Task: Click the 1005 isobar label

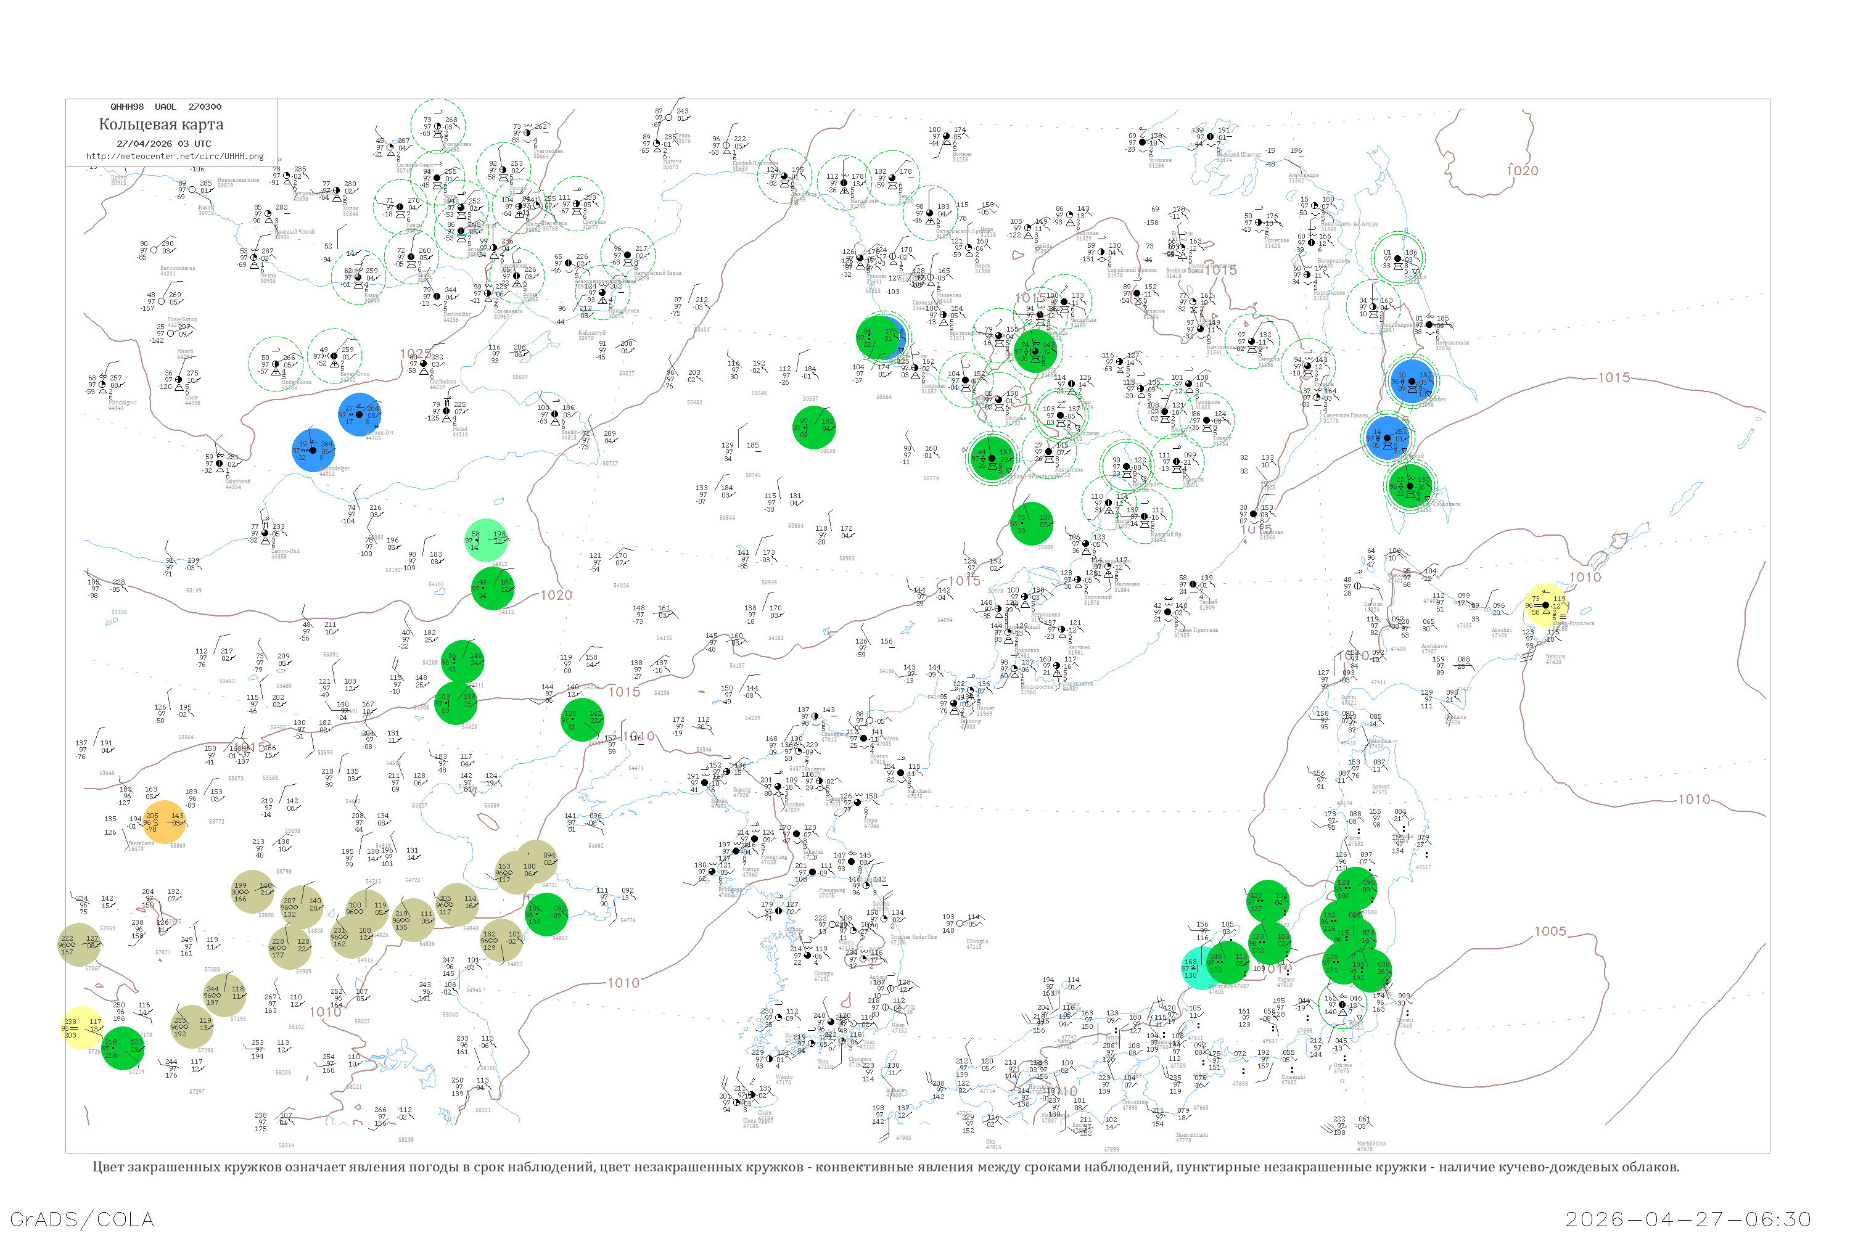Action: 1550,931
